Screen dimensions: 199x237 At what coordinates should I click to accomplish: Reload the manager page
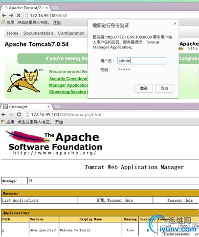tap(19, 114)
